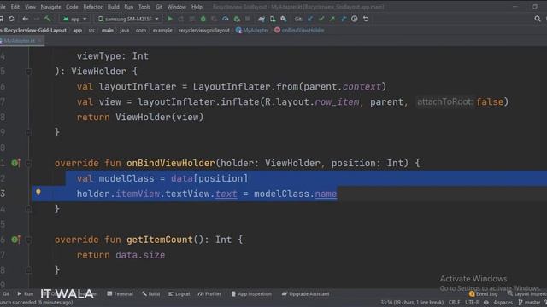Click the green Debug app bug icon
Image resolution: width=547 pixels, height=307 pixels.
(203, 19)
